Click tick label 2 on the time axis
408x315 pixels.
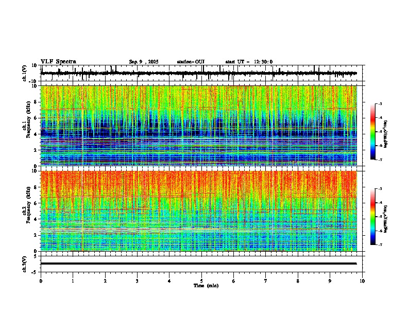point(105,281)
